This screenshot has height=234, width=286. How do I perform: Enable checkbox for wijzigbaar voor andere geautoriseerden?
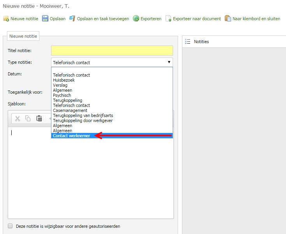pos(11,226)
